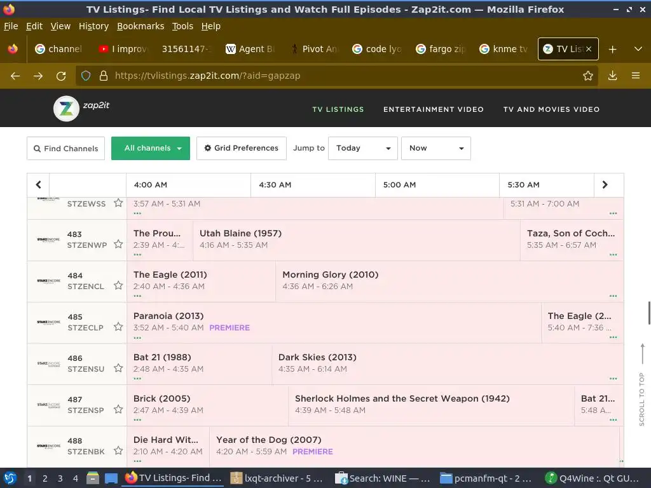Go back using the browser back arrow
Viewport: 651px width, 488px height.
point(15,76)
